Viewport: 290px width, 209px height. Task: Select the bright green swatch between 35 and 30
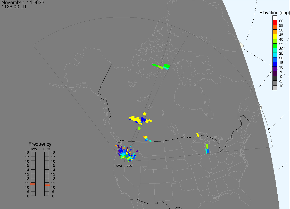tap(275, 46)
